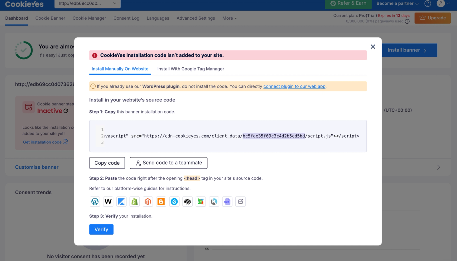The image size is (457, 261).
Task: Click the Inactive status text
Action: (50, 111)
